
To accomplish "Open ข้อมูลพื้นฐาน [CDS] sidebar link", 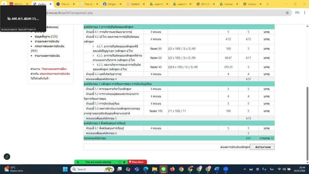I will pos(46,37).
